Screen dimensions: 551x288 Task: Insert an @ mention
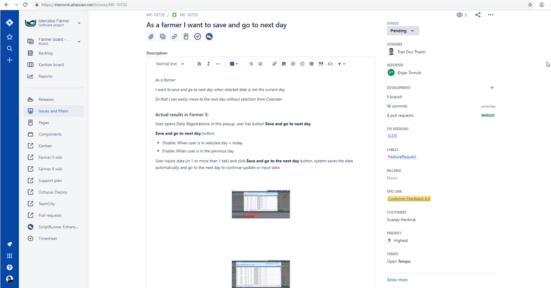[293, 64]
